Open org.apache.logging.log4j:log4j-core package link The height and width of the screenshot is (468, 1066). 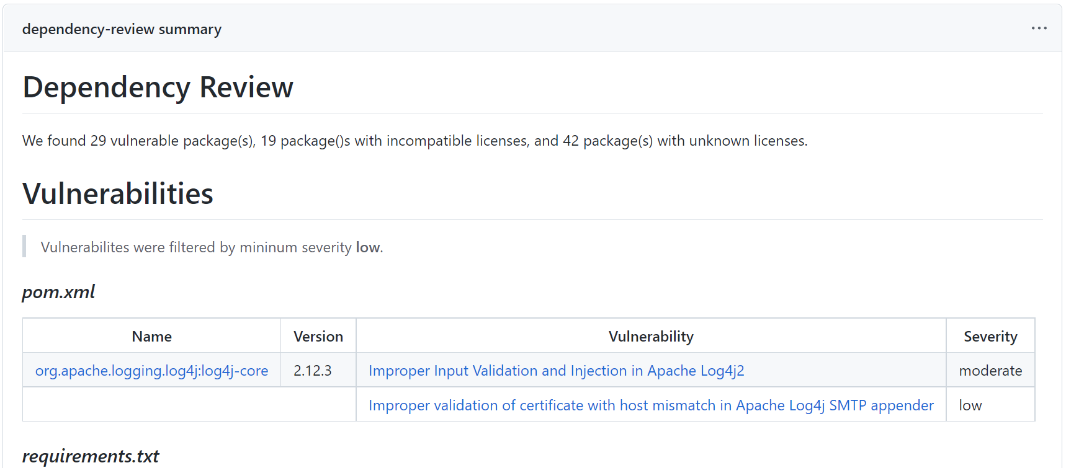tap(152, 371)
